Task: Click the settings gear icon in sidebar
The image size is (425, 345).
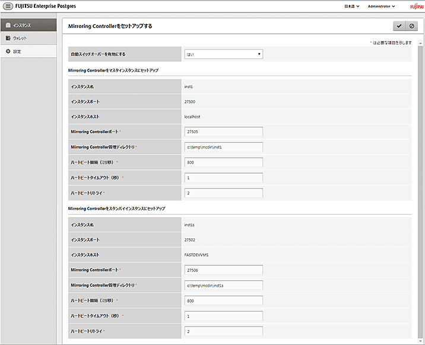Action: 8,51
